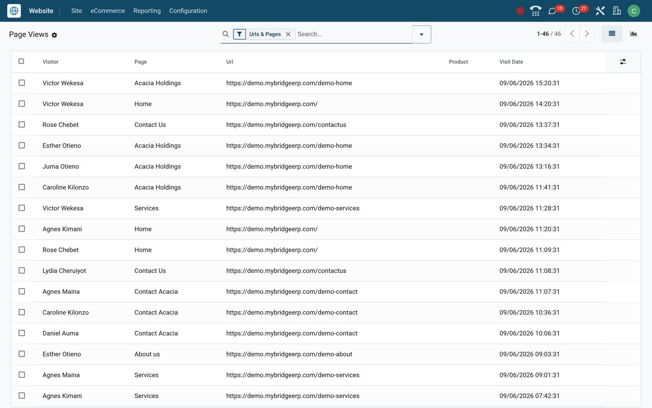
Task: Click Agnes Maina 09:01:31 Services cell
Action: pyautogui.click(x=146, y=375)
